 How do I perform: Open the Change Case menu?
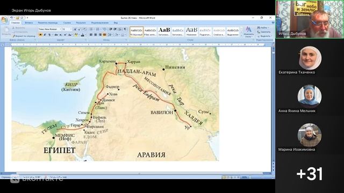coord(70,35)
